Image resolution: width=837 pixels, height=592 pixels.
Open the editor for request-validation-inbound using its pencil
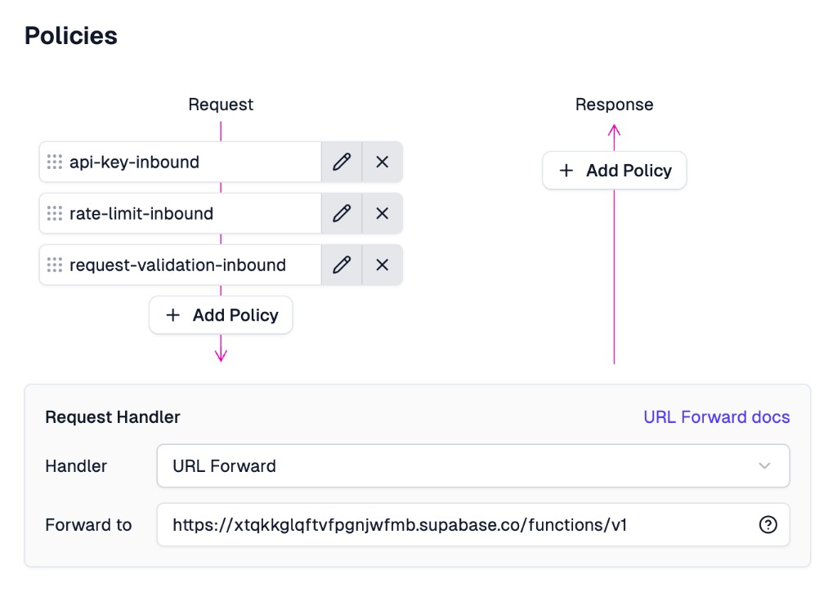(x=342, y=265)
